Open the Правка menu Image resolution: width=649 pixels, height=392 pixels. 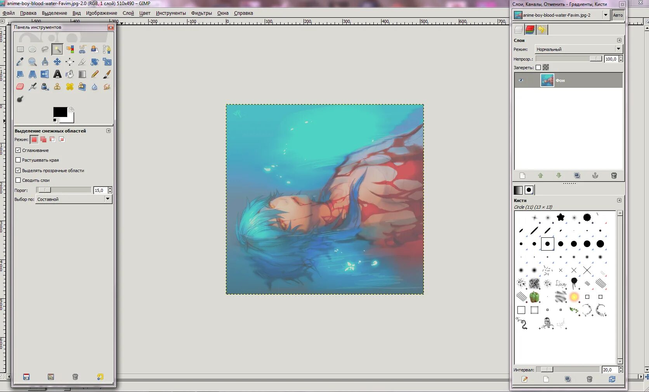tap(28, 13)
